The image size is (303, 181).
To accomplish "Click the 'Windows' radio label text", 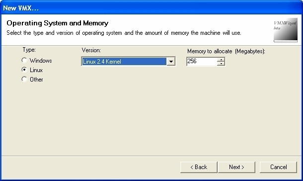I will tap(41, 61).
